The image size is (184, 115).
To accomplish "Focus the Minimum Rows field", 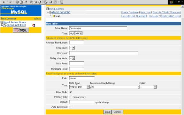I will (77, 69).
